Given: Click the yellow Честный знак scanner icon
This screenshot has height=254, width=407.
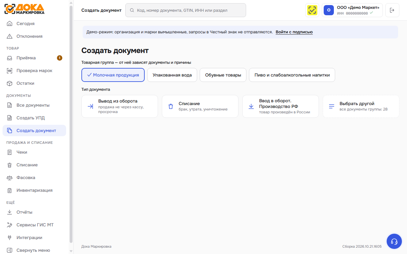Looking at the screenshot, I should 312,10.
